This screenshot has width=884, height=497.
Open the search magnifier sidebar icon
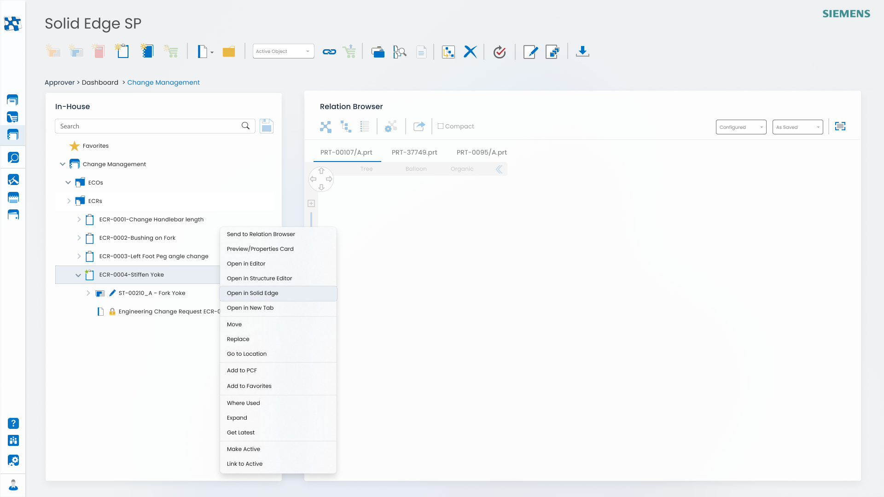coord(13,158)
